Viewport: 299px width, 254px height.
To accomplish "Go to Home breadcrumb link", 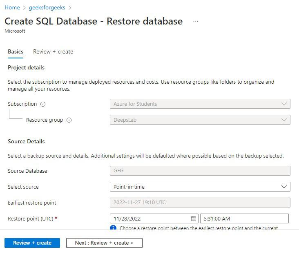I will (x=12, y=8).
